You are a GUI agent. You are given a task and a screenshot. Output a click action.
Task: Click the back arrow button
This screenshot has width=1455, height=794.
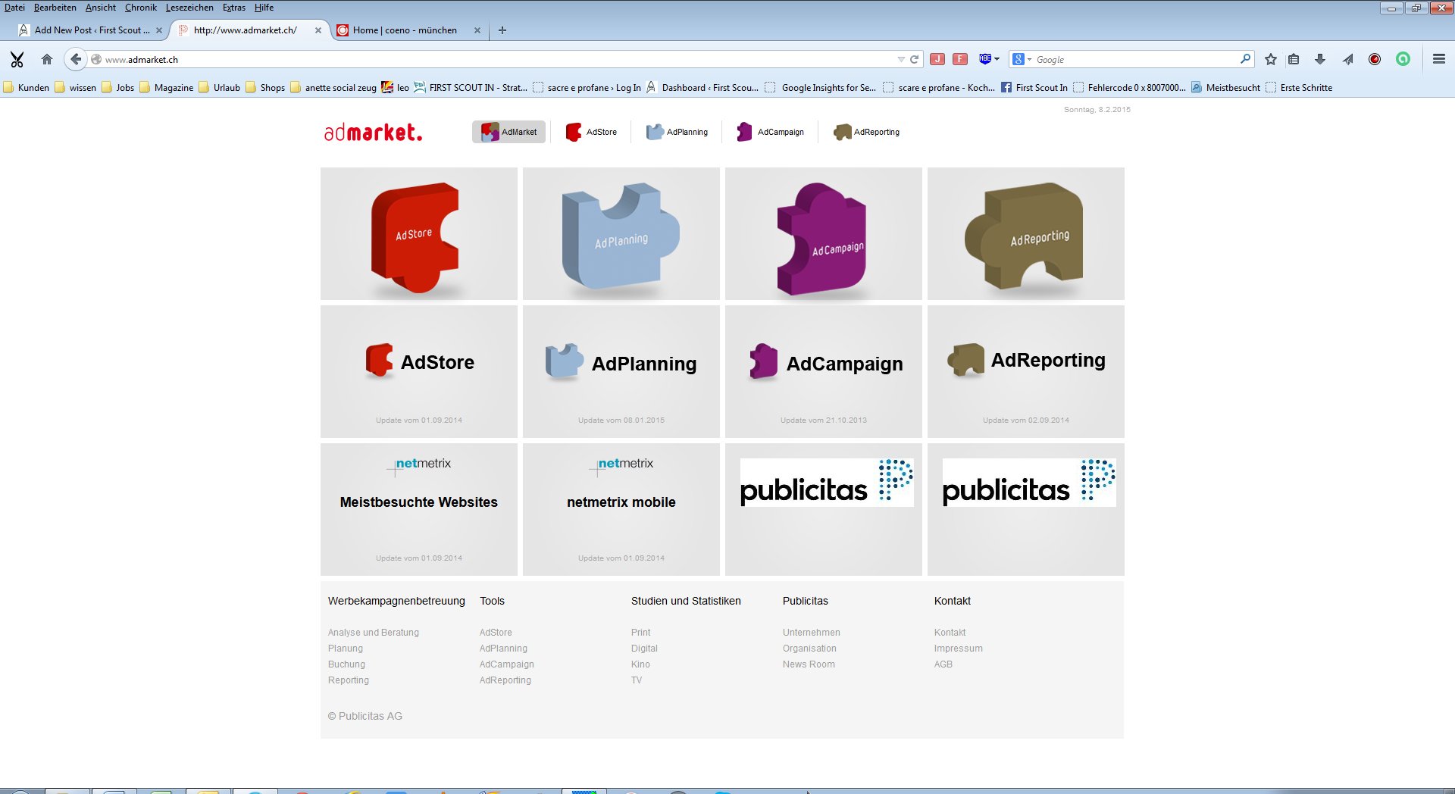(75, 59)
